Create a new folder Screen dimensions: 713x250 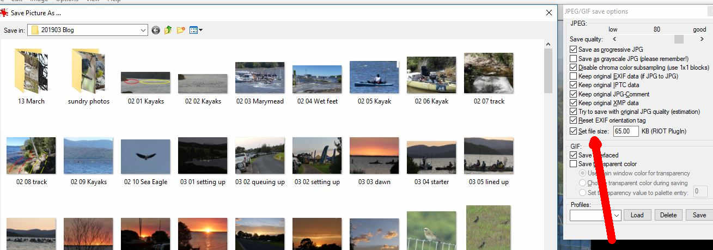181,30
